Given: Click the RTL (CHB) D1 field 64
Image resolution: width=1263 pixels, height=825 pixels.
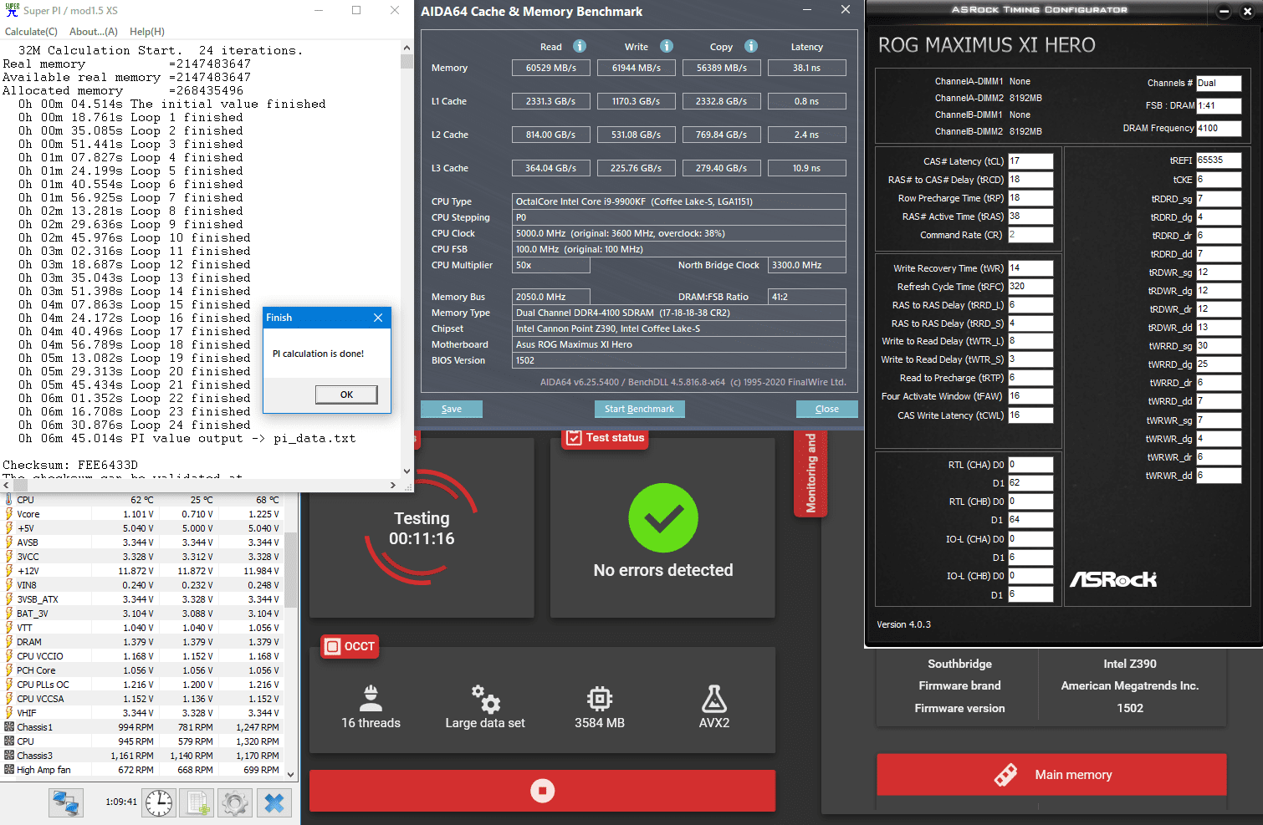Looking at the screenshot, I should [1030, 520].
